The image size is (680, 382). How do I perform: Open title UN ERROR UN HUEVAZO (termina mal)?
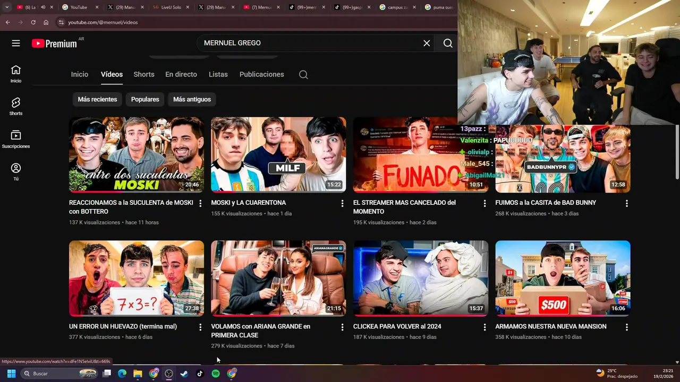click(x=123, y=326)
